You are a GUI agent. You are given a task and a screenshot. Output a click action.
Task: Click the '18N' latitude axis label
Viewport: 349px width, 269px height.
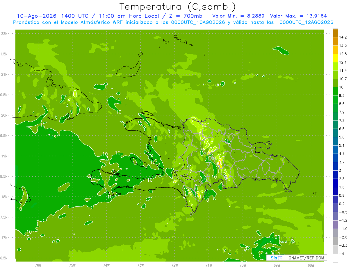(4, 197)
